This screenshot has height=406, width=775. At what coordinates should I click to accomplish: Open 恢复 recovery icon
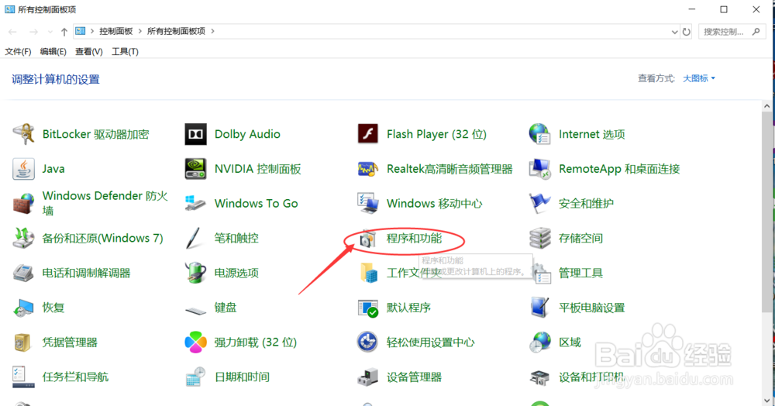click(x=23, y=308)
